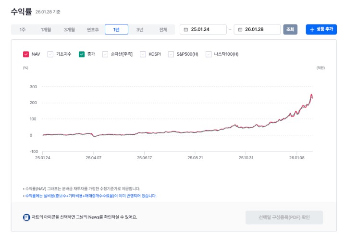Click the 수익률(NAV) 그래프 notice text
This screenshot has height=247, width=357.
[83, 188]
